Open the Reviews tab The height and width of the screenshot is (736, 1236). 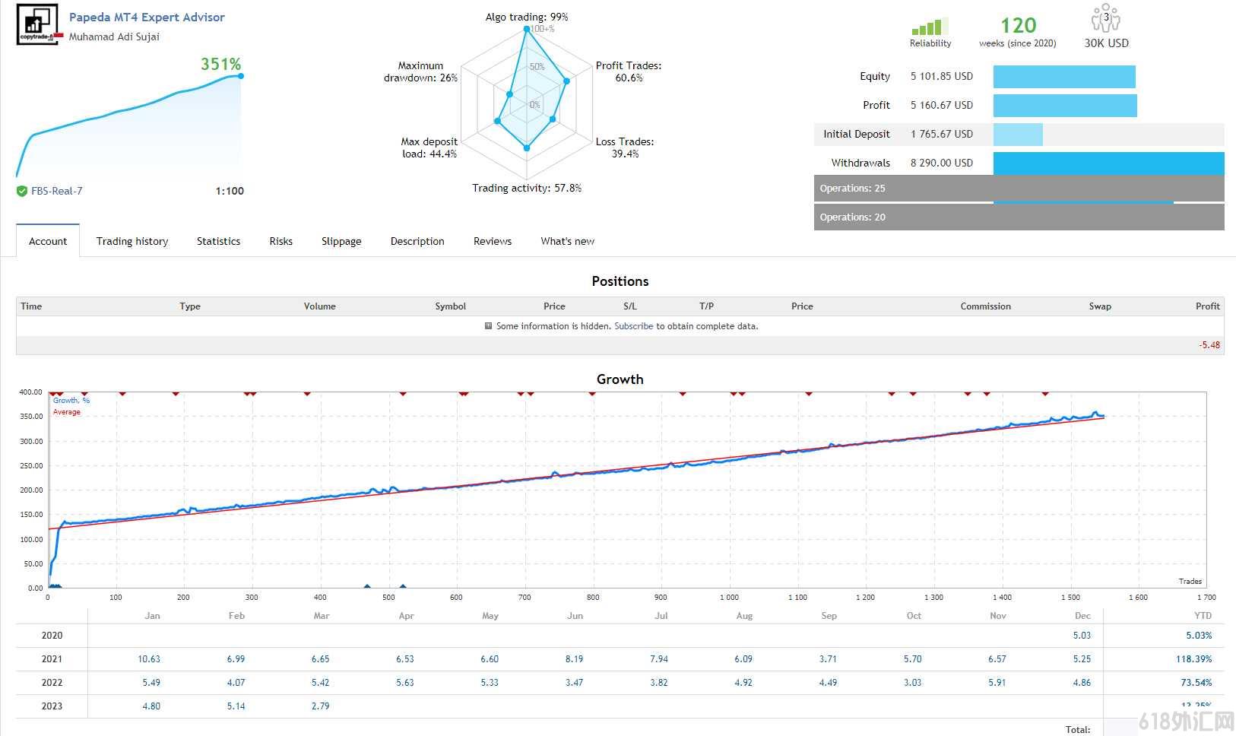(493, 241)
